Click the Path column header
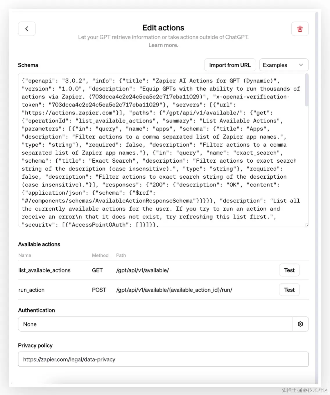 click(121, 255)
